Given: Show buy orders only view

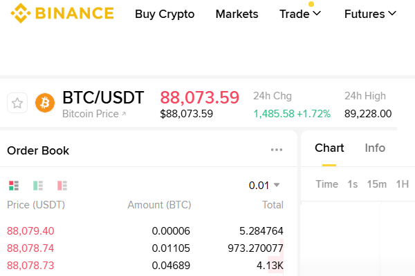Looking at the screenshot, I should point(38,186).
